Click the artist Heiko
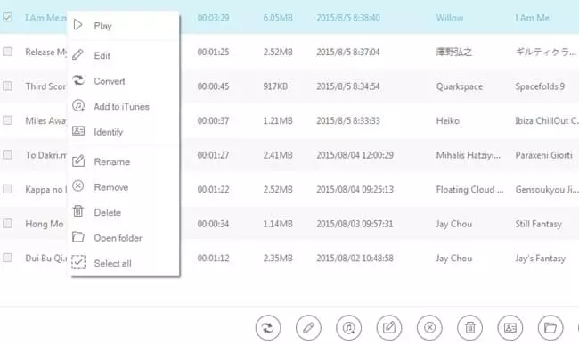 click(x=447, y=120)
